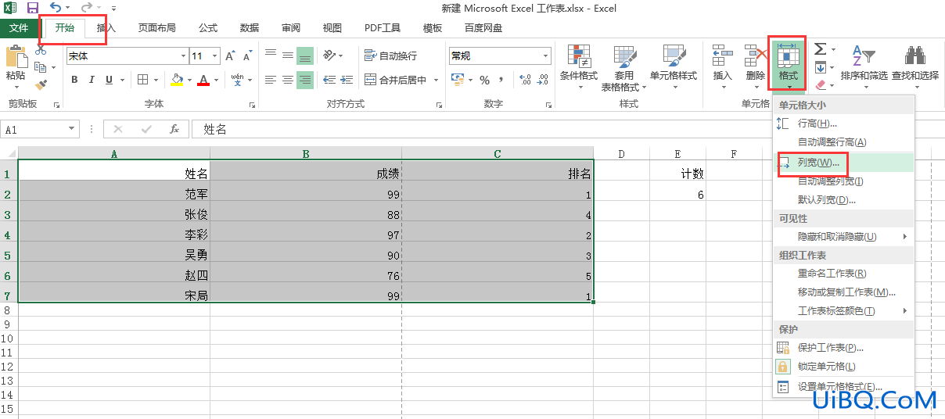Click the column D header
This screenshot has height=419, width=945.
[x=621, y=154]
